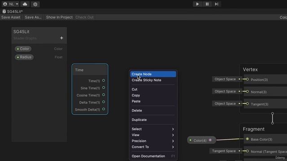Screen dimensions: 287x161
Task: Click the Color type label in blackboard
Action: point(58,49)
